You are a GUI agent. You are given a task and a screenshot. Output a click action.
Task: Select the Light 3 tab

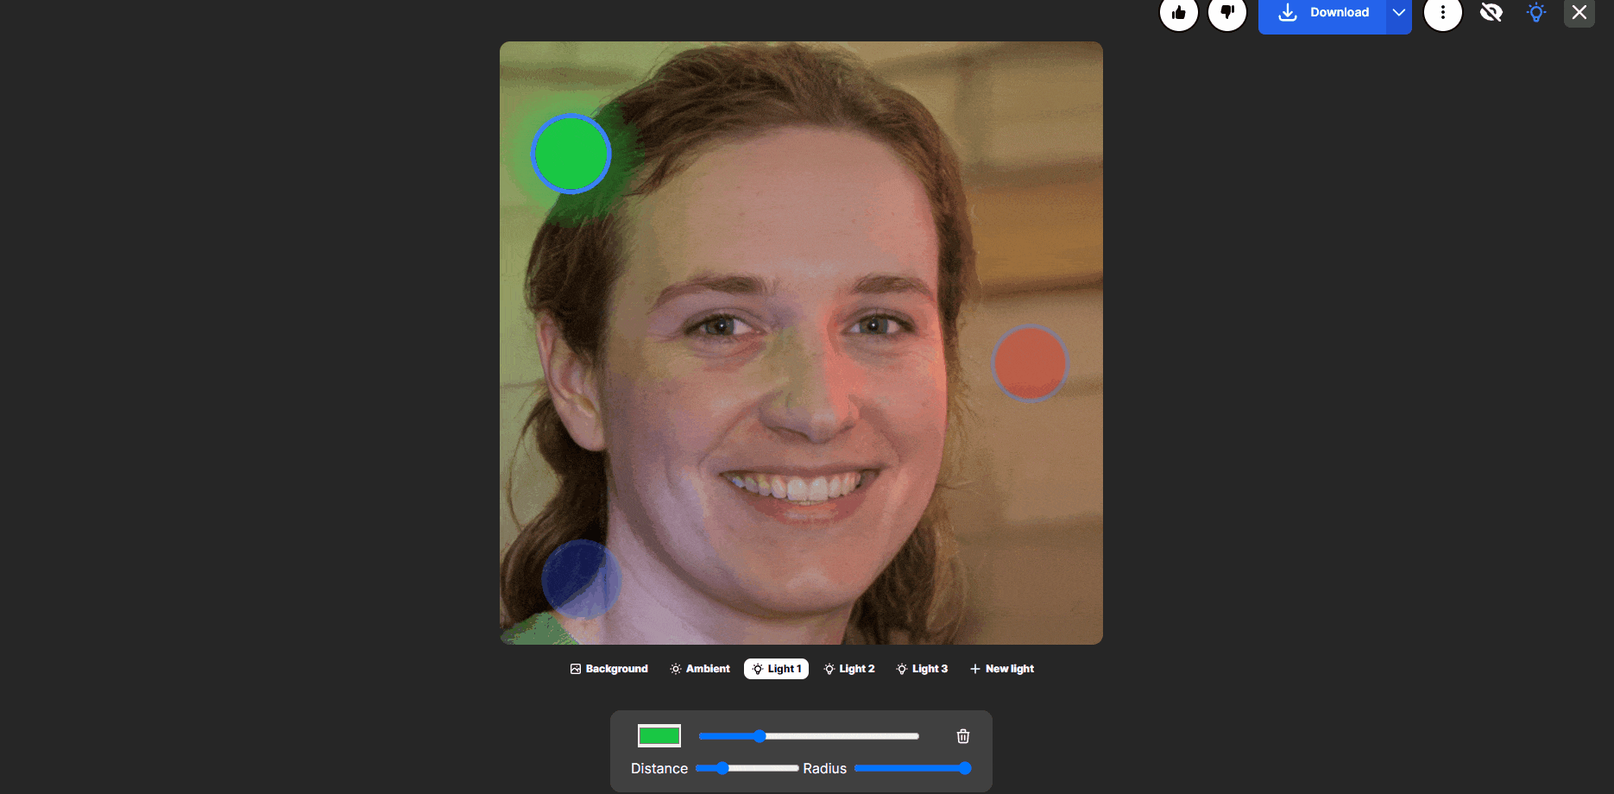tap(922, 669)
